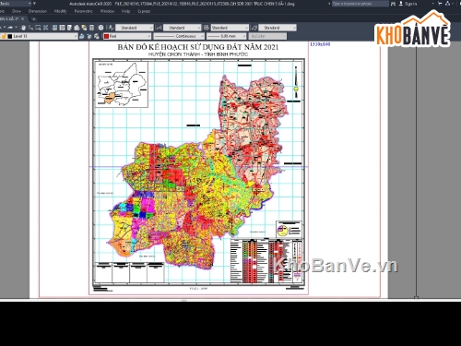The width and height of the screenshot is (461, 346).
Task: Open the Dimension menu
Action: pyautogui.click(x=38, y=11)
